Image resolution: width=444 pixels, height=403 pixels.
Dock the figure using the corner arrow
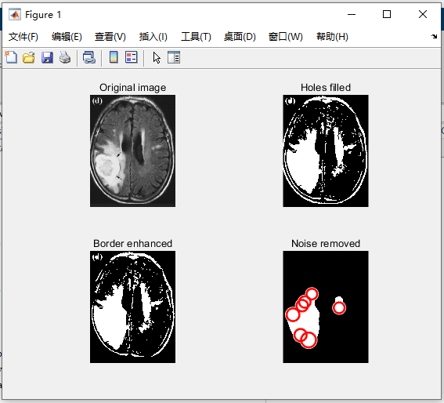click(x=434, y=36)
